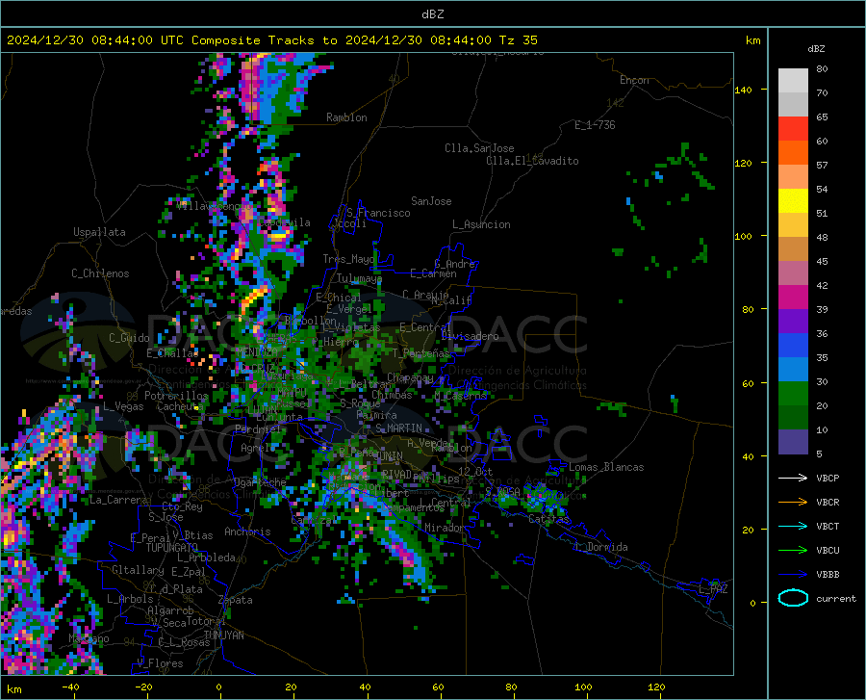Click the 'km' unit label at bottom left
866x700 pixels.
[x=13, y=689]
